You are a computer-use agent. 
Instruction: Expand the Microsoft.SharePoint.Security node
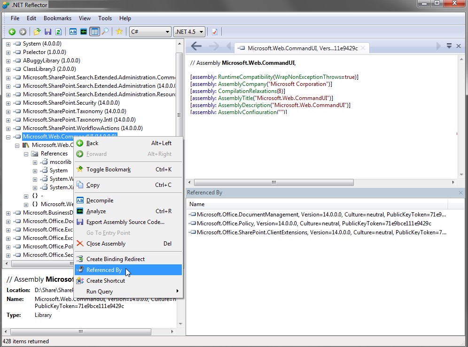pyautogui.click(x=8, y=103)
